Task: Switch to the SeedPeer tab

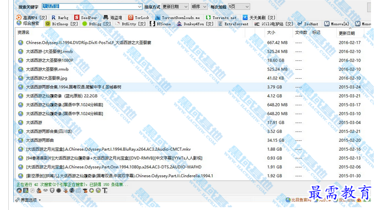Action: (x=86, y=18)
